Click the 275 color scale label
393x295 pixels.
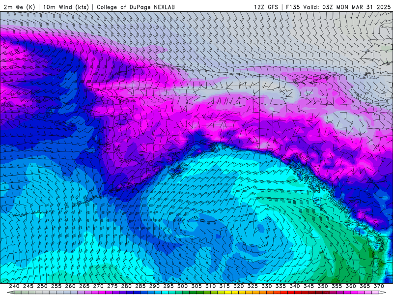112,286
